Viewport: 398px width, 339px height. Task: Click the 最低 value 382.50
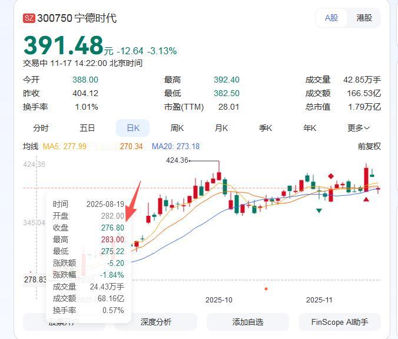pos(227,93)
